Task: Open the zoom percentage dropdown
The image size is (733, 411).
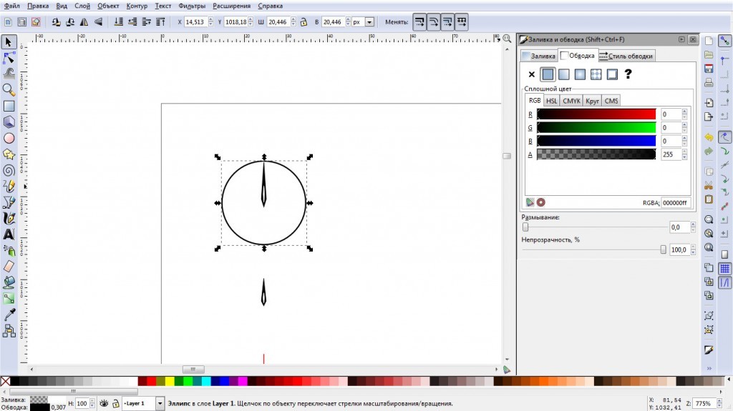Action: click(x=720, y=404)
